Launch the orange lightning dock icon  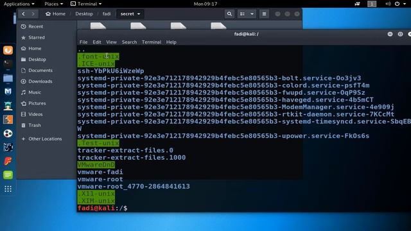pos(8,120)
